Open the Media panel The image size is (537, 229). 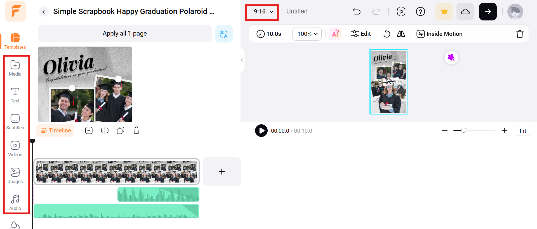(15, 68)
